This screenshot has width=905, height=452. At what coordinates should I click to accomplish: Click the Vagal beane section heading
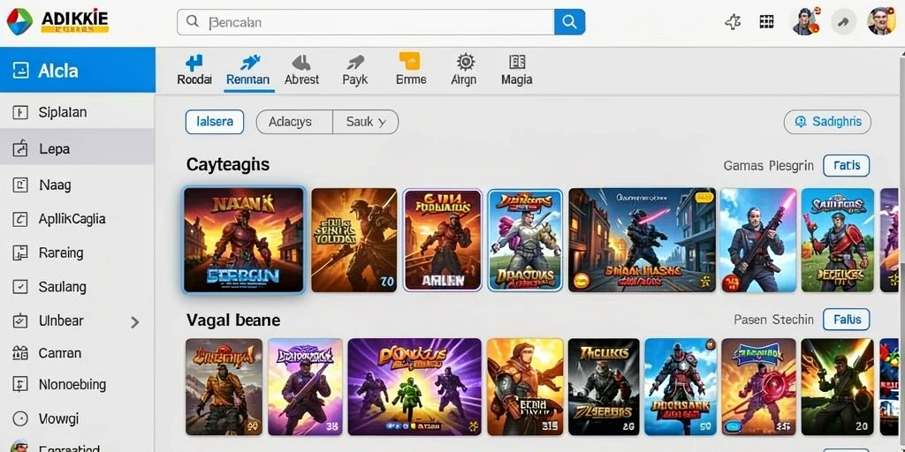coord(233,320)
